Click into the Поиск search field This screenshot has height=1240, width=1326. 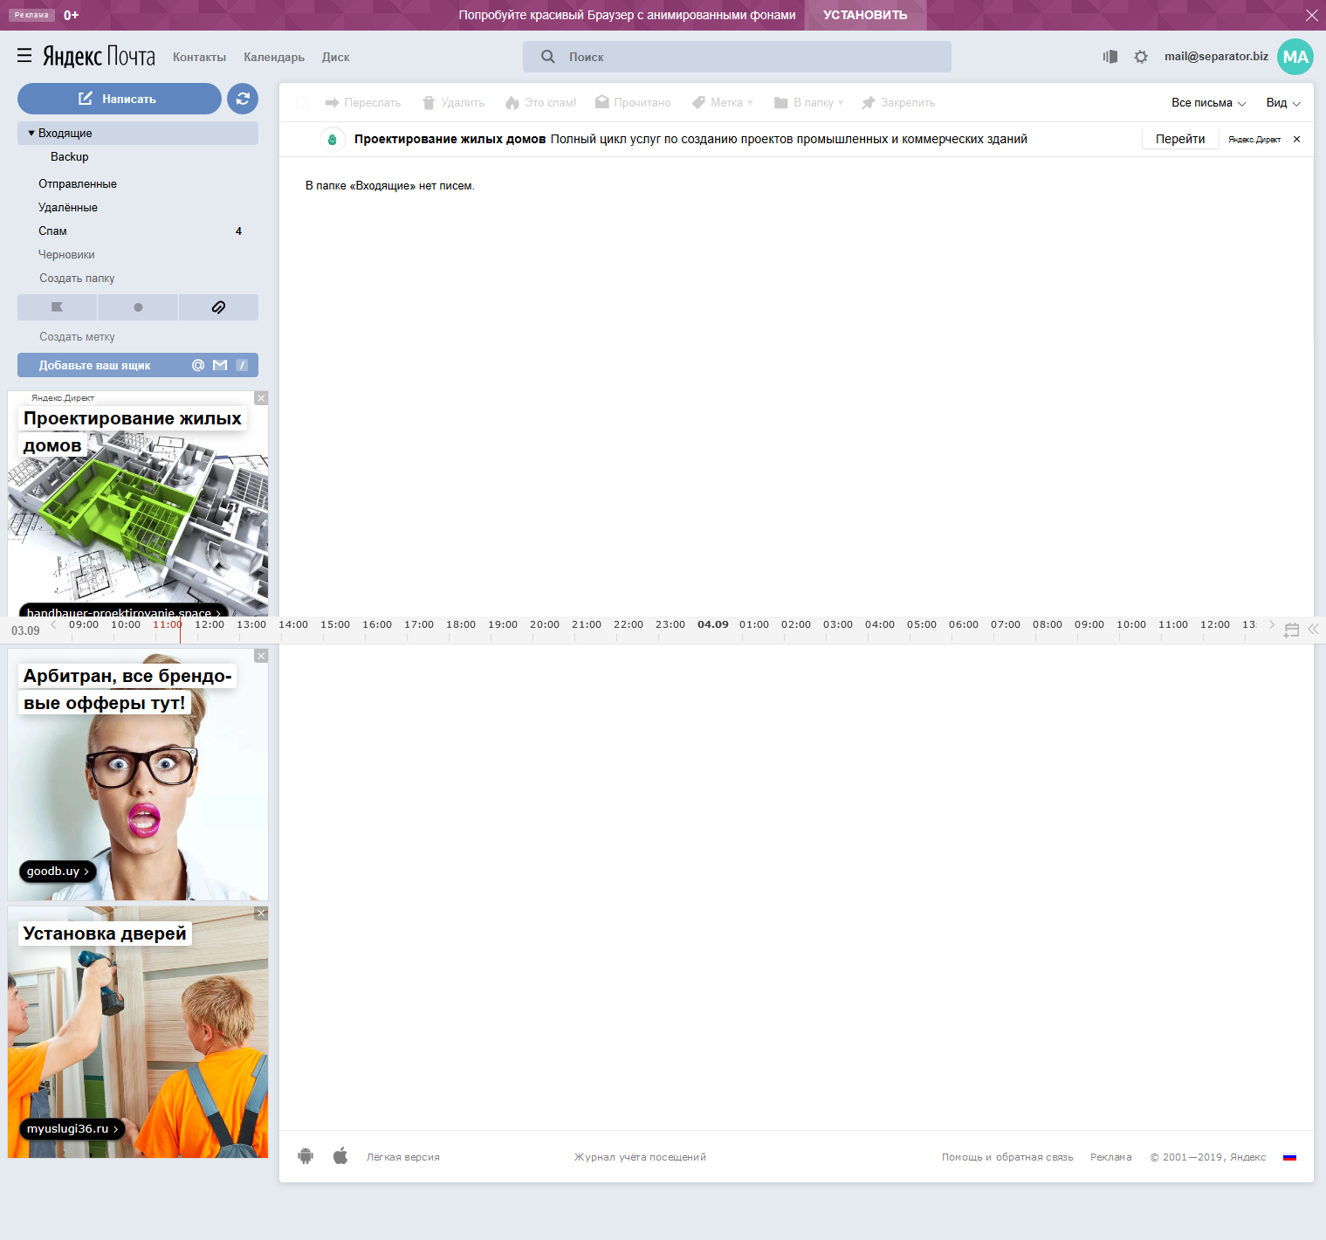coord(737,57)
